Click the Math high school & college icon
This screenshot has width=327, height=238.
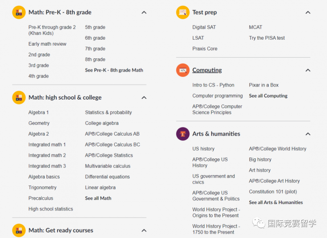pos(19,98)
